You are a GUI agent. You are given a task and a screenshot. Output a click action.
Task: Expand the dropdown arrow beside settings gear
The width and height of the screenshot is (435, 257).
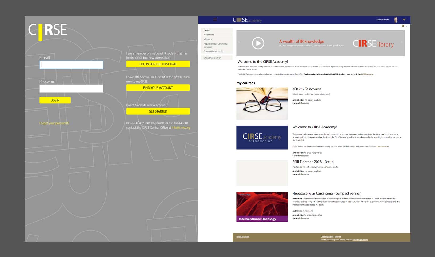point(406,26)
